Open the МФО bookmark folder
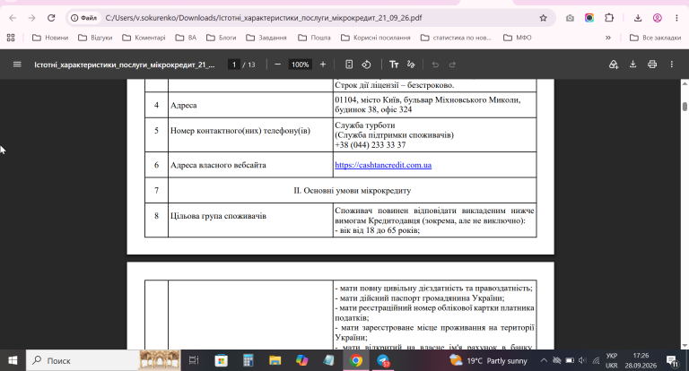Image resolution: width=689 pixels, height=371 pixels. pyautogui.click(x=517, y=38)
